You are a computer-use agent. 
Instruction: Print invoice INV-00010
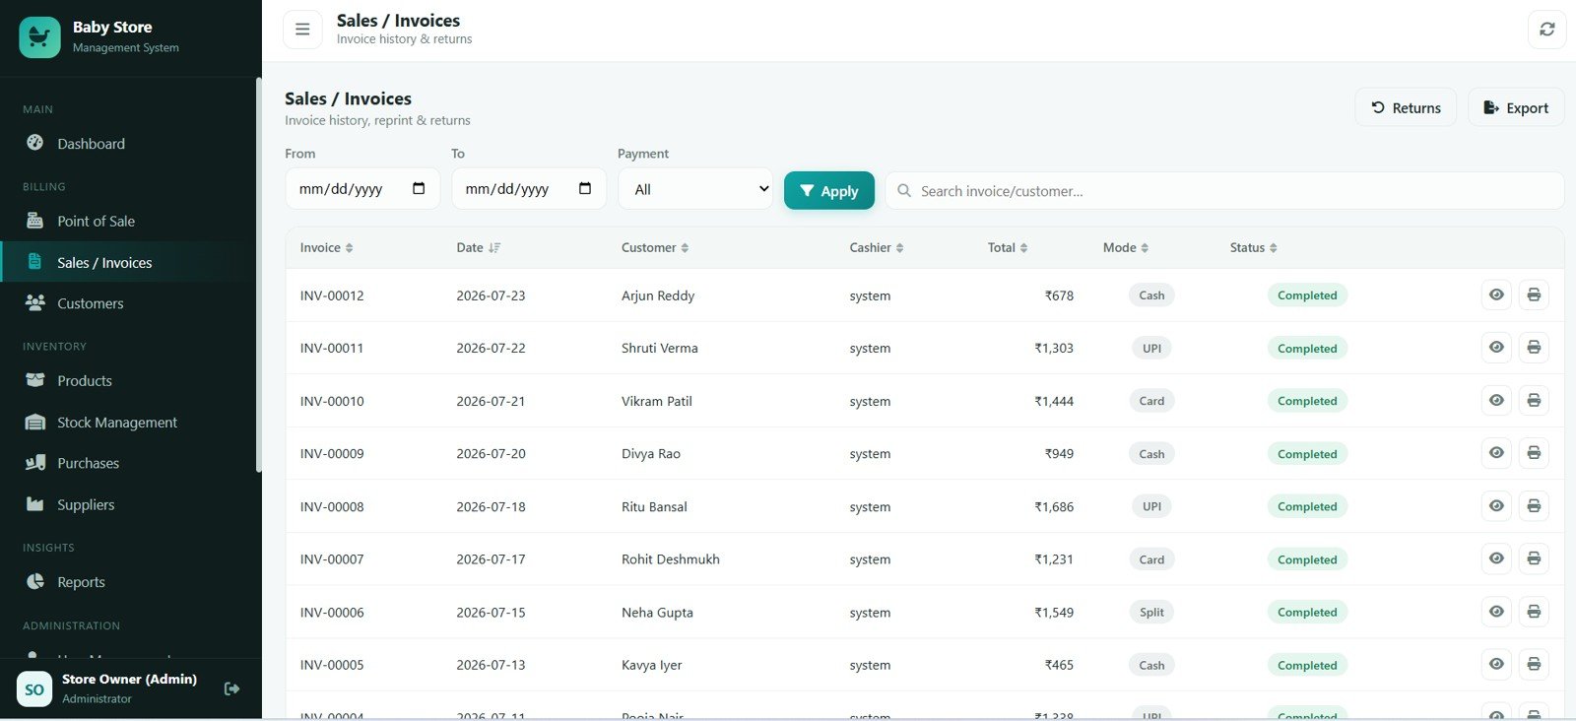point(1534,400)
